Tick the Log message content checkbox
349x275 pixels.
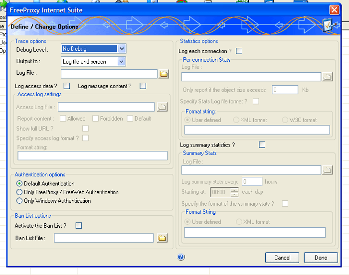coord(143,86)
